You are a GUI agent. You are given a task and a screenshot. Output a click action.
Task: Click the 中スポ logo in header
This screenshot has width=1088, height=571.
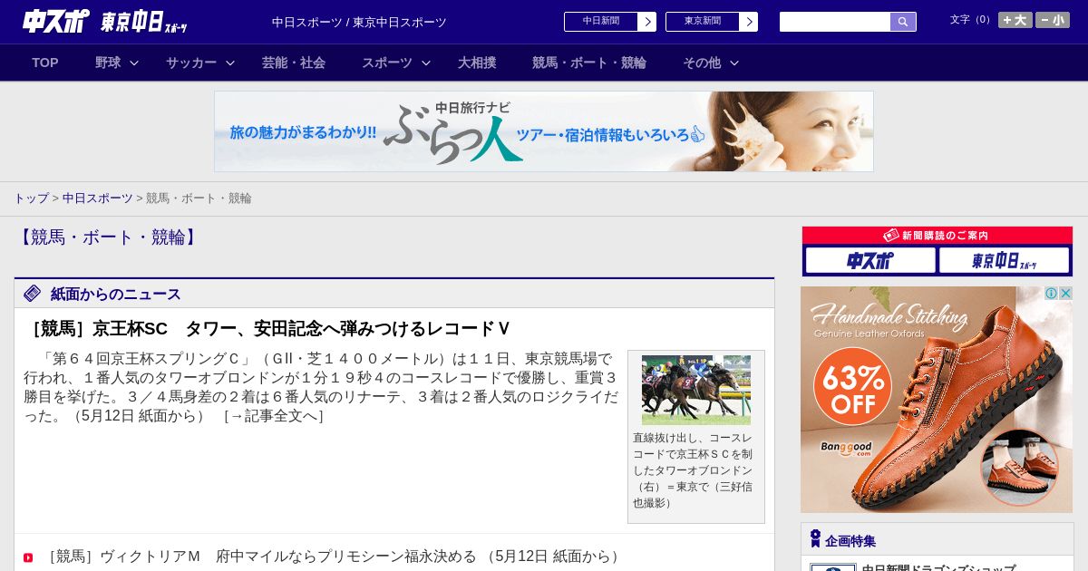(x=56, y=21)
